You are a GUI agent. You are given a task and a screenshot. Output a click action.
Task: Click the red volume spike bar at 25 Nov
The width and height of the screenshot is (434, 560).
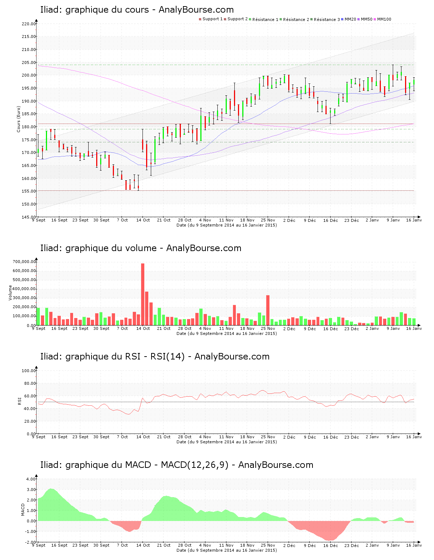268,310
